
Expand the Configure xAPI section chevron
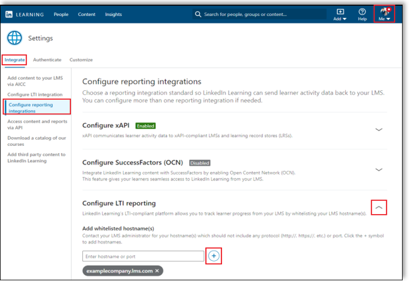tap(379, 130)
